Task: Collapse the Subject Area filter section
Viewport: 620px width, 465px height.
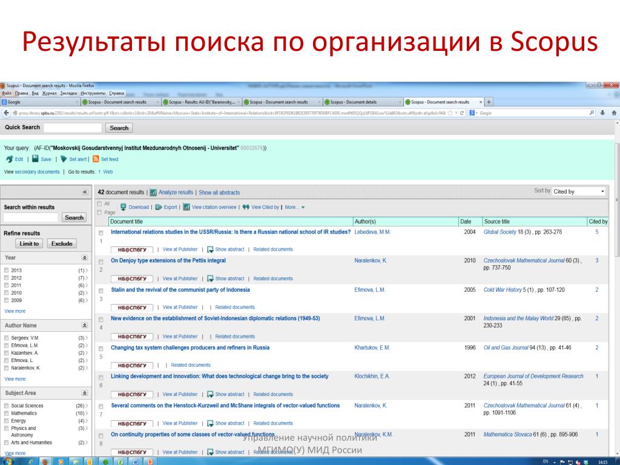Action: click(85, 393)
